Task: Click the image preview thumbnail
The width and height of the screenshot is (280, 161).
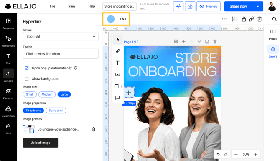Action: [x=29, y=129]
